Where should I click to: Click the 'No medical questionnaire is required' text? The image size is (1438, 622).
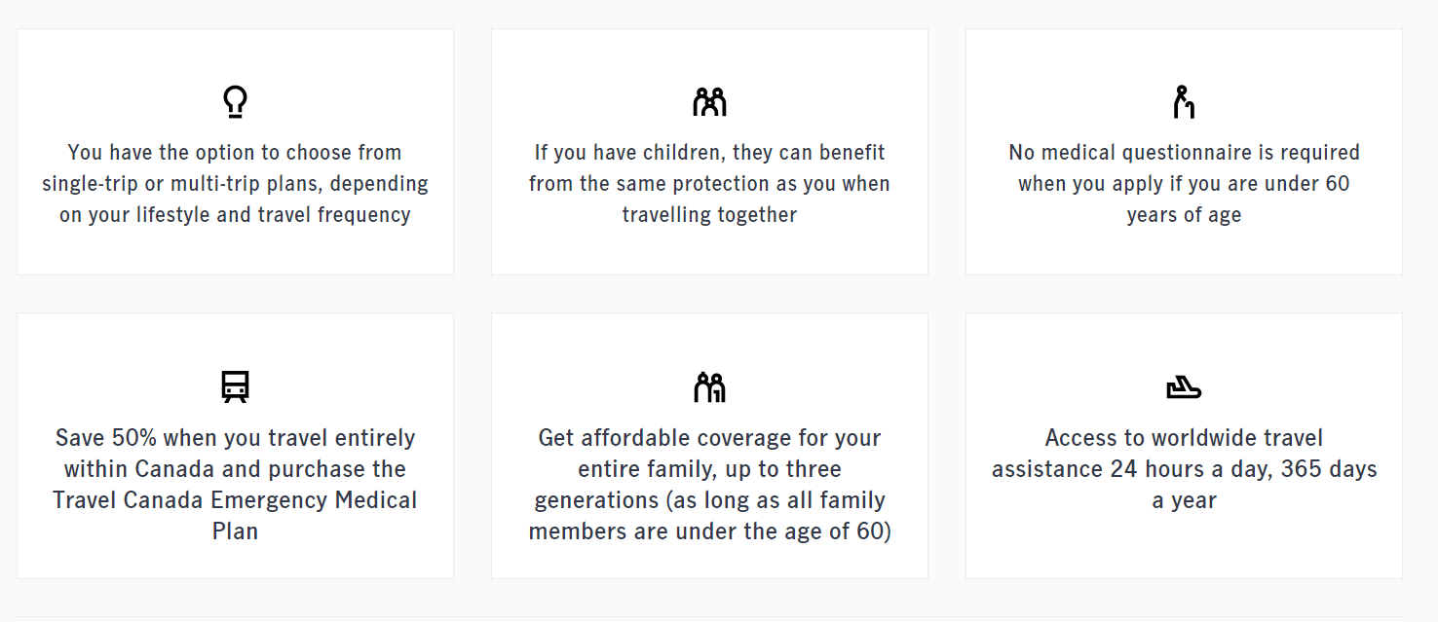click(1184, 153)
